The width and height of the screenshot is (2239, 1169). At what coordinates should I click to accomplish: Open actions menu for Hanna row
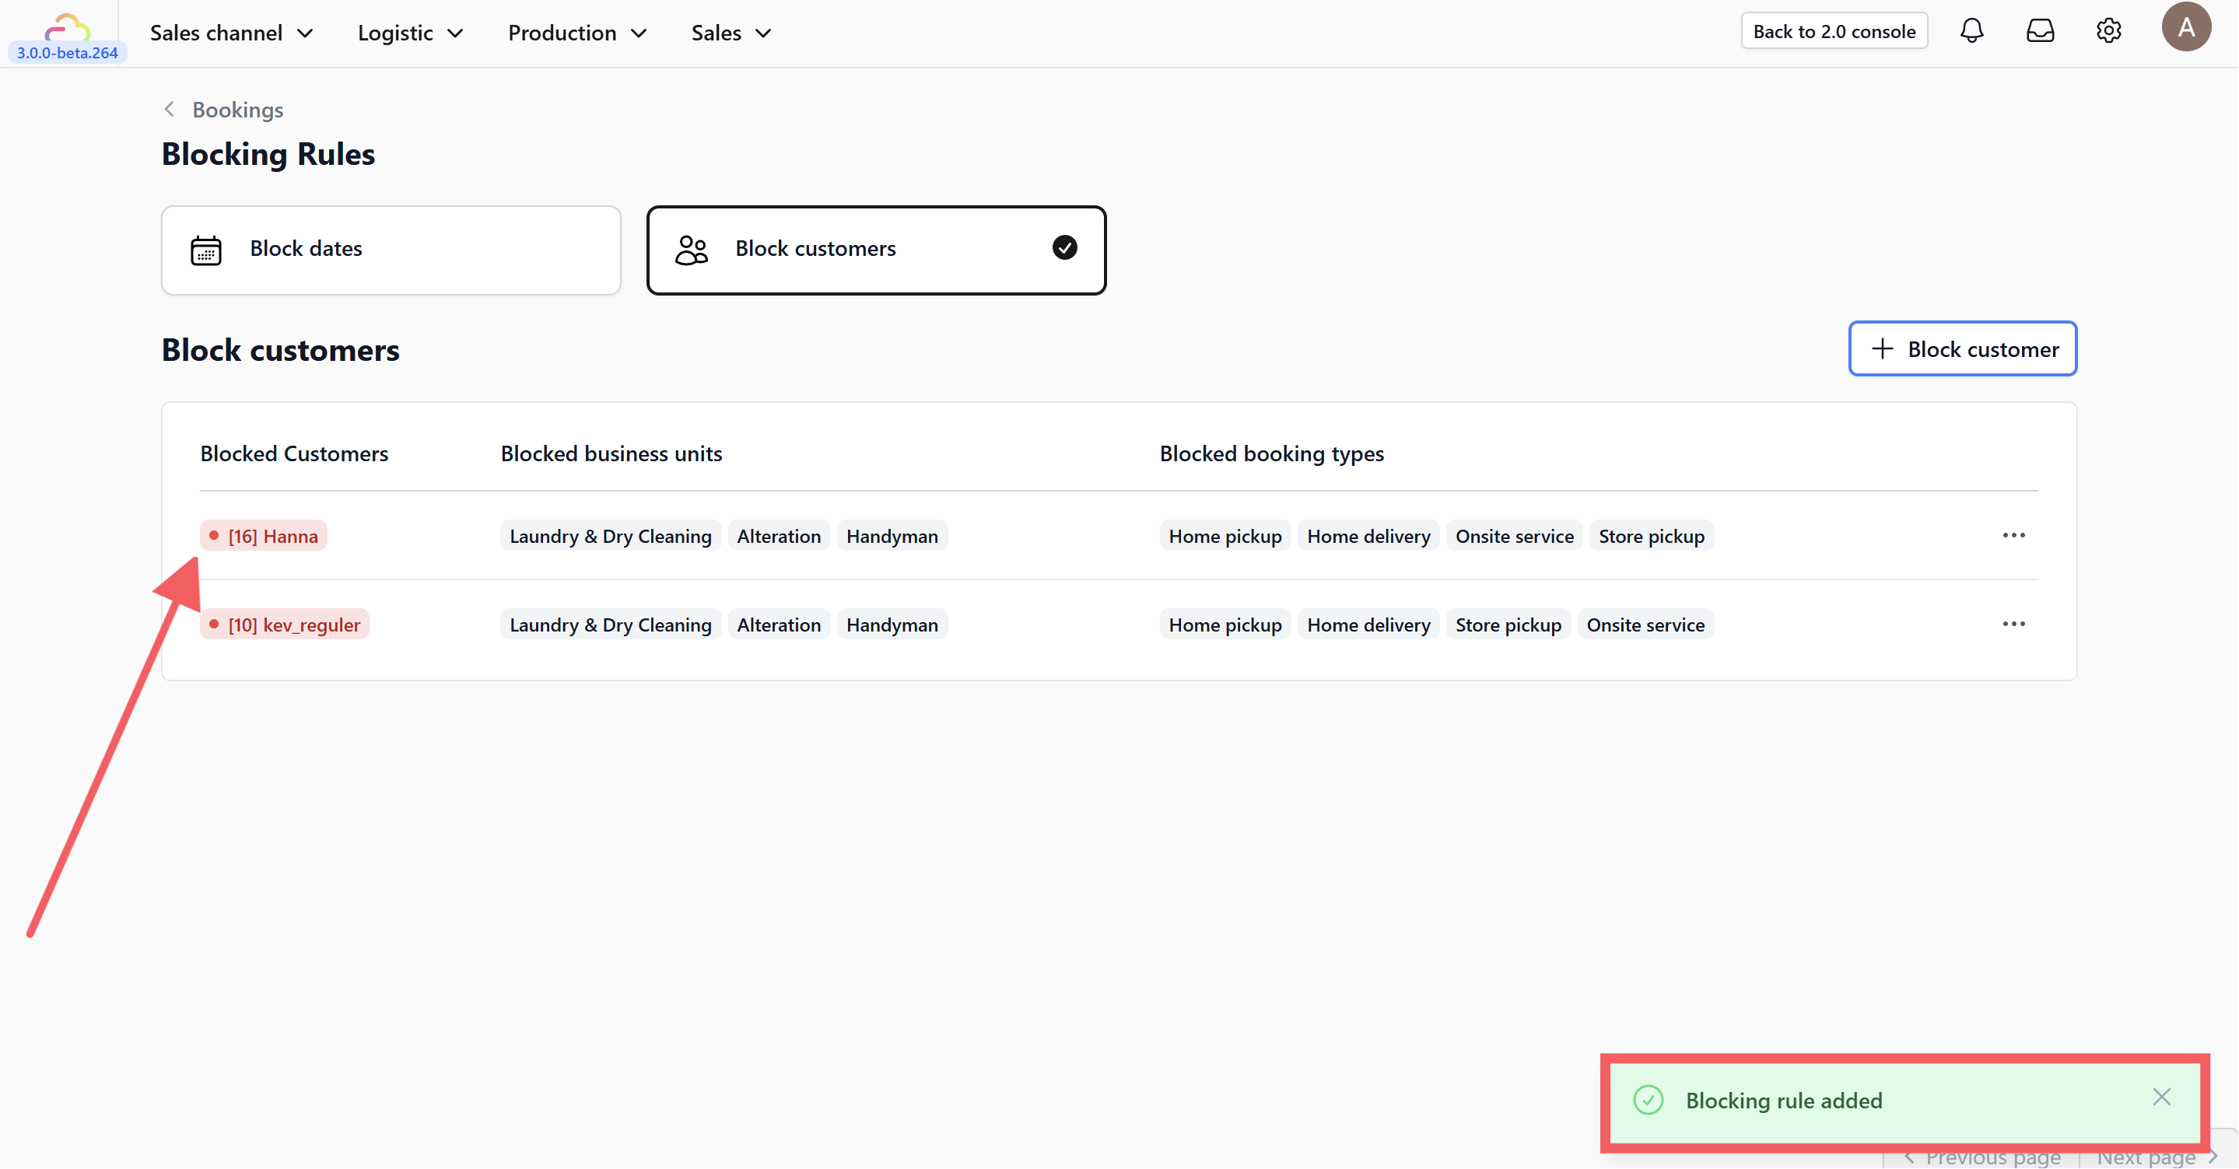pos(2013,535)
